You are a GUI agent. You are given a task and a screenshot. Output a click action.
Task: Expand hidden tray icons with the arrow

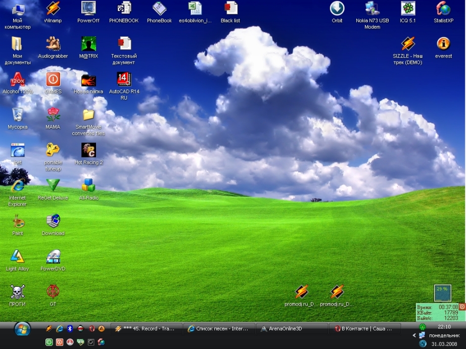[414, 335]
